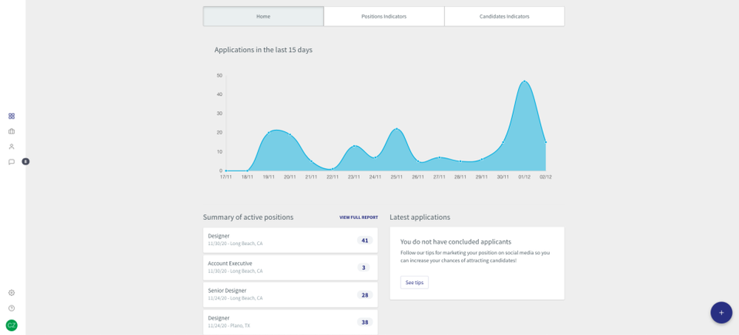Switch to the Candidates Indicators tab
Screen dimensions: 739x335
(x=504, y=16)
